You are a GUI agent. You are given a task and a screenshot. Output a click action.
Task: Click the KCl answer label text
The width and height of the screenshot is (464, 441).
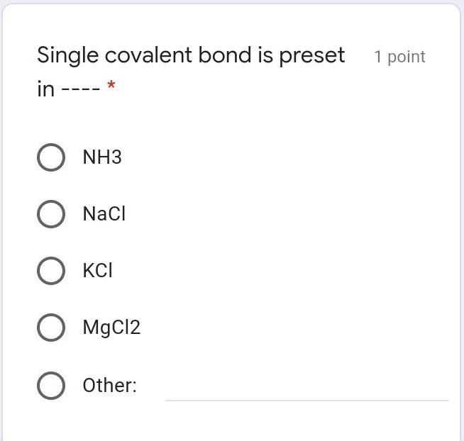98,271
